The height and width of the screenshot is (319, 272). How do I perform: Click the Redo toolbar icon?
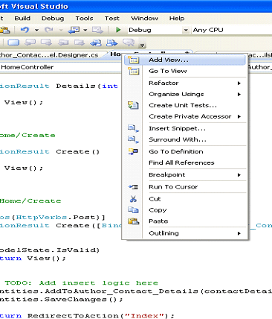pos(49,30)
